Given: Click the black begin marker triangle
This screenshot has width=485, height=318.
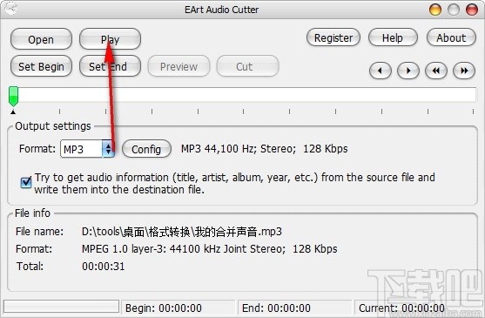Looking at the screenshot, I should coord(13,112).
